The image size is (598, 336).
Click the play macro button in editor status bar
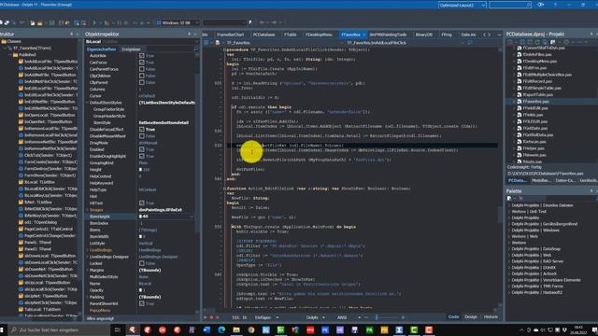point(206,317)
